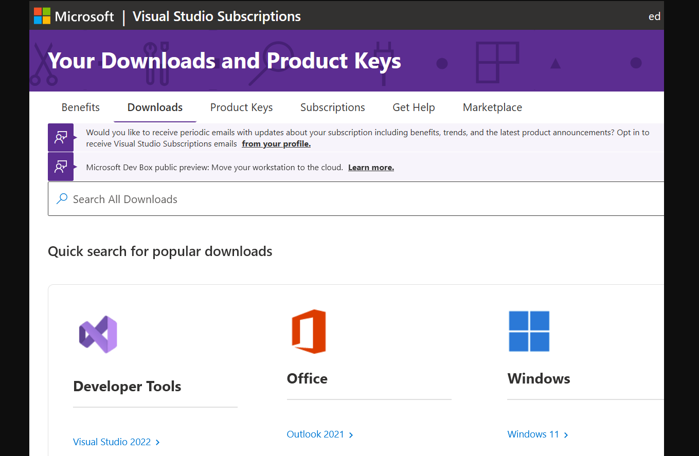Click the Visual Studio Subscriptions header title
The image size is (699, 456).
217,16
